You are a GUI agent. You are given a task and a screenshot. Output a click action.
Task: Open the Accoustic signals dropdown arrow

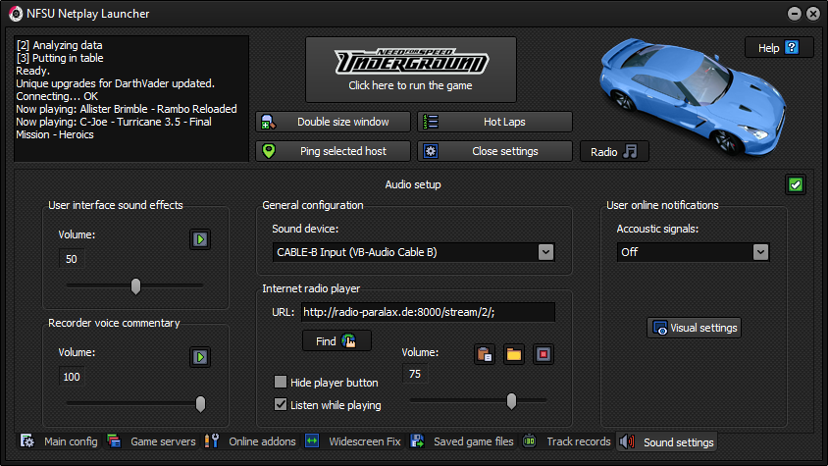click(760, 252)
